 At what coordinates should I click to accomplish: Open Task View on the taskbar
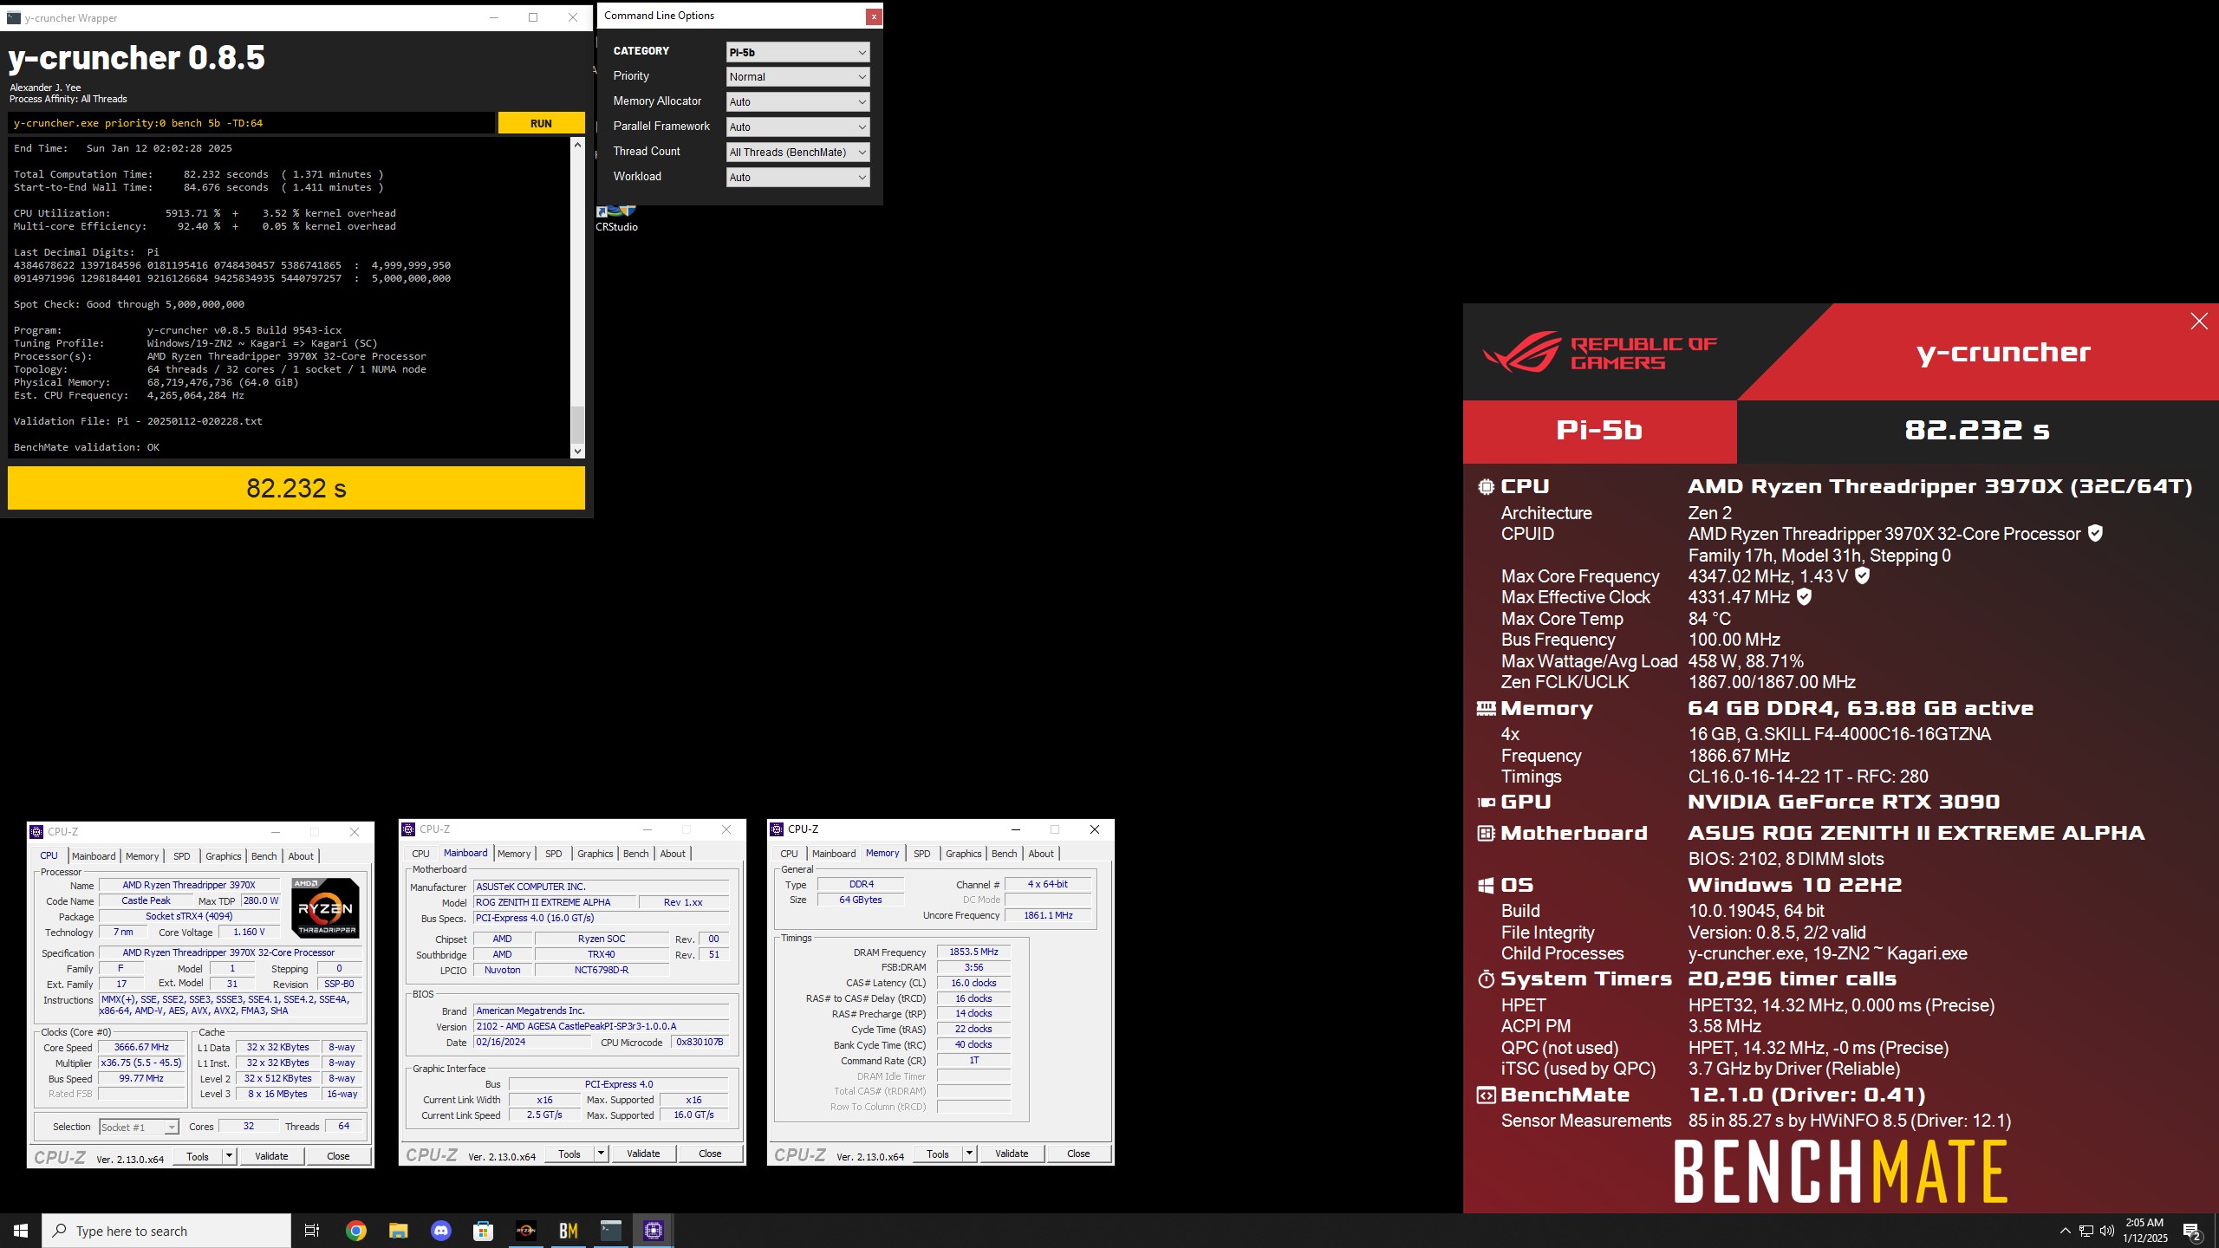[312, 1231]
